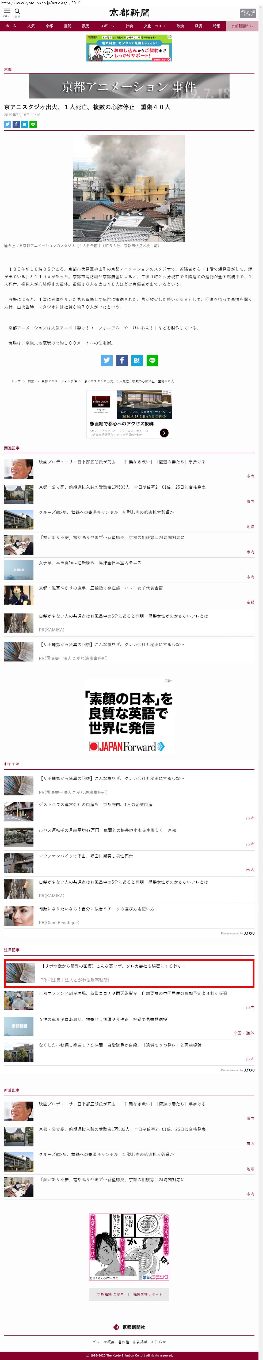This screenshot has height=1360, width=263.
Task: Select the 文化・ライフ navigation tab
Action: click(155, 26)
